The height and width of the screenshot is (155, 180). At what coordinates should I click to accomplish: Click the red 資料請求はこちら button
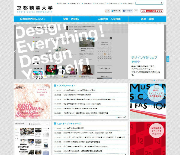pyautogui.click(x=152, y=11)
